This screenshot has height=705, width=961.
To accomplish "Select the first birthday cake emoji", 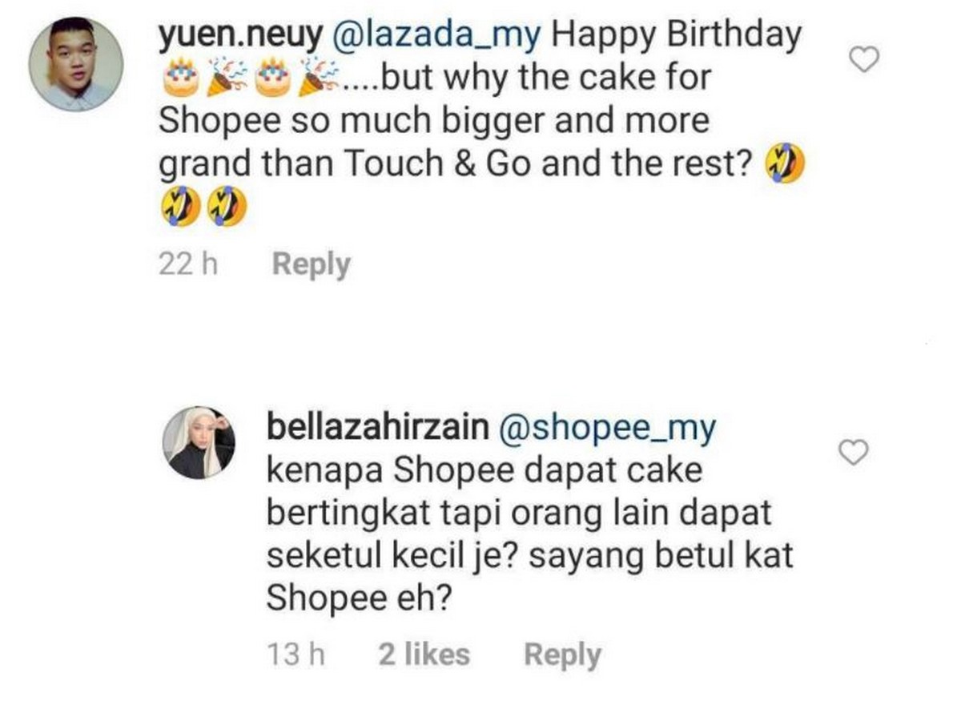I will tap(179, 78).
